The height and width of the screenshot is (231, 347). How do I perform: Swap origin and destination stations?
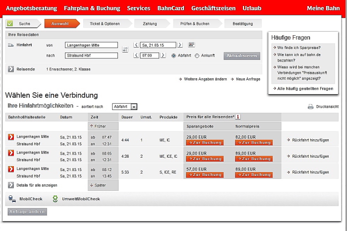pos(125,50)
